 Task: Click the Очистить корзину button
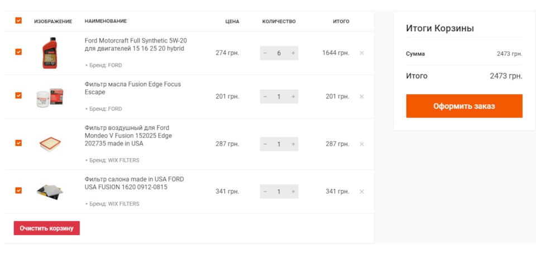pos(47,228)
